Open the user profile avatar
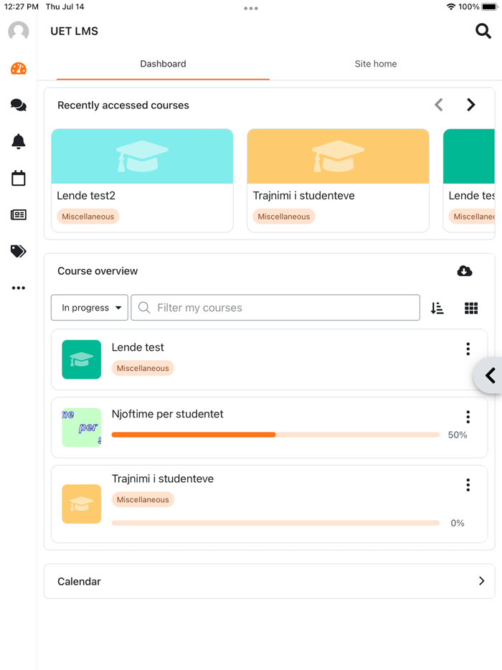Viewport: 502px width, 670px height. (x=19, y=31)
